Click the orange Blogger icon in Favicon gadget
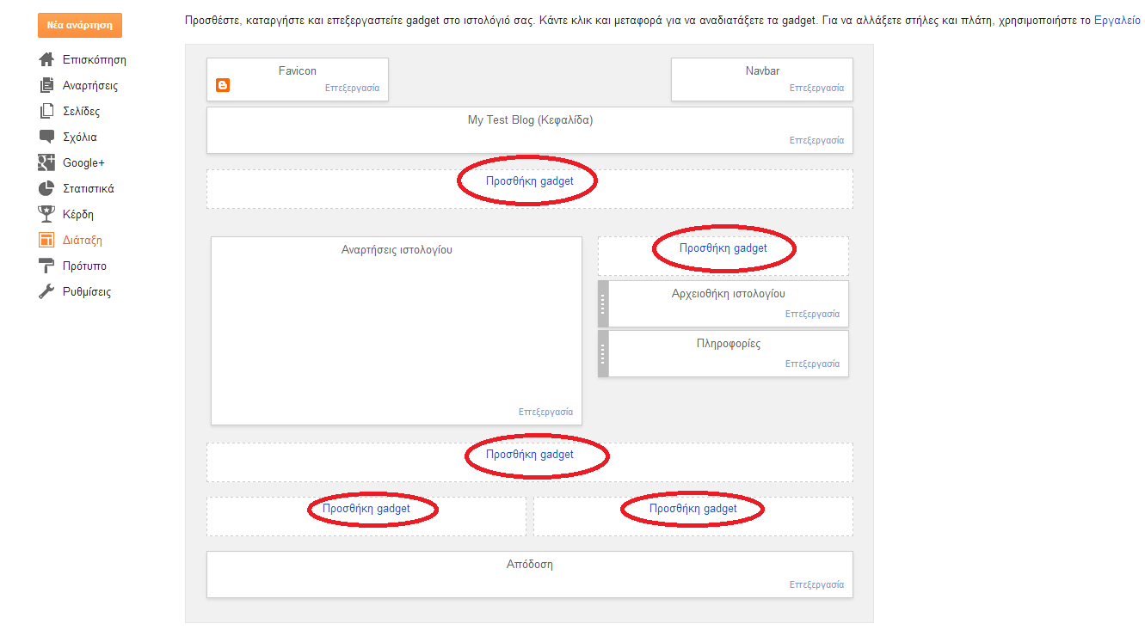Viewport: 1145px width, 642px height. (x=223, y=85)
